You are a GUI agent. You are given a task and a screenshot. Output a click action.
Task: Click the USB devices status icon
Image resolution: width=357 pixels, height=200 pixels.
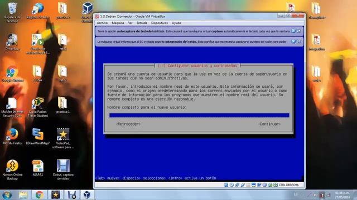click(x=243, y=185)
